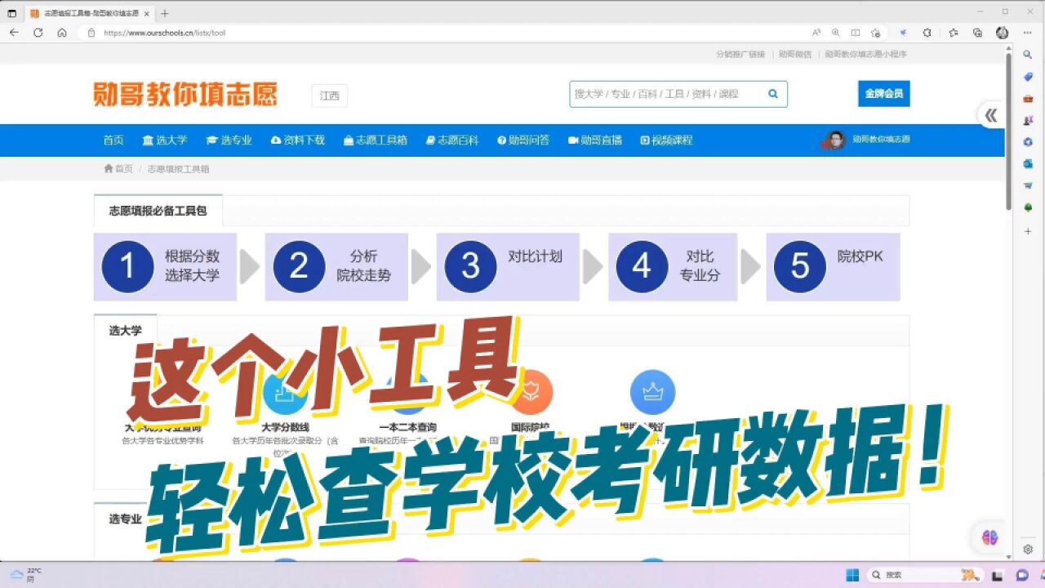
Task: Open sidebar settings gear icon
Action: (x=1028, y=550)
